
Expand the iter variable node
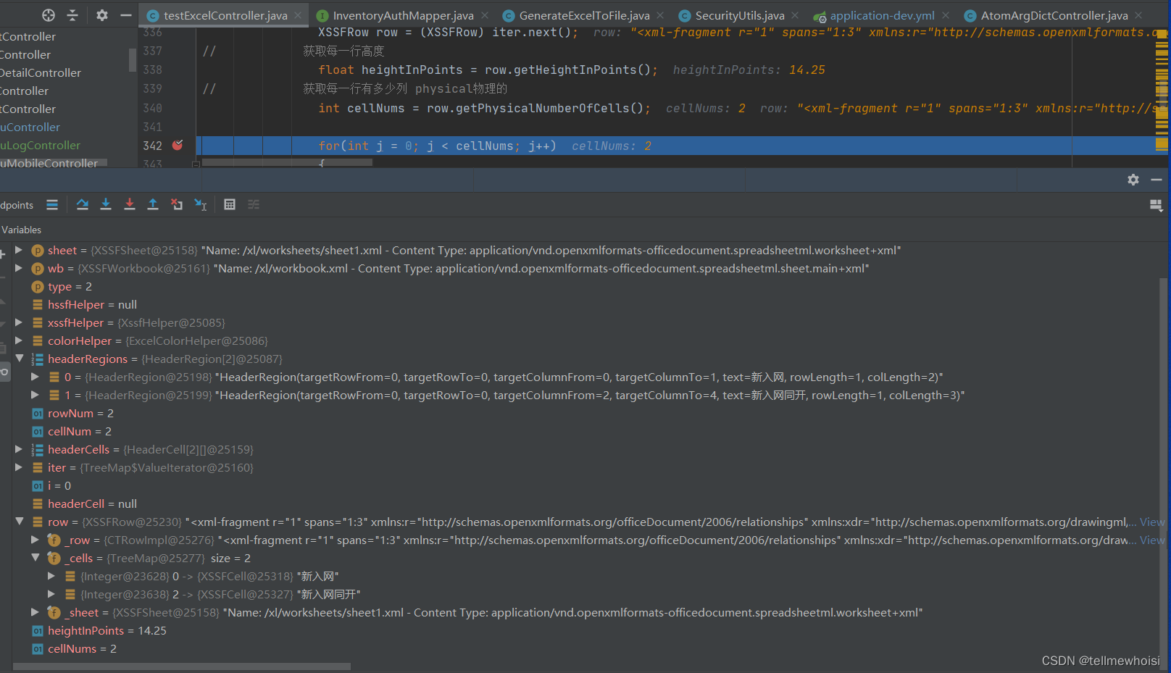[19, 467]
